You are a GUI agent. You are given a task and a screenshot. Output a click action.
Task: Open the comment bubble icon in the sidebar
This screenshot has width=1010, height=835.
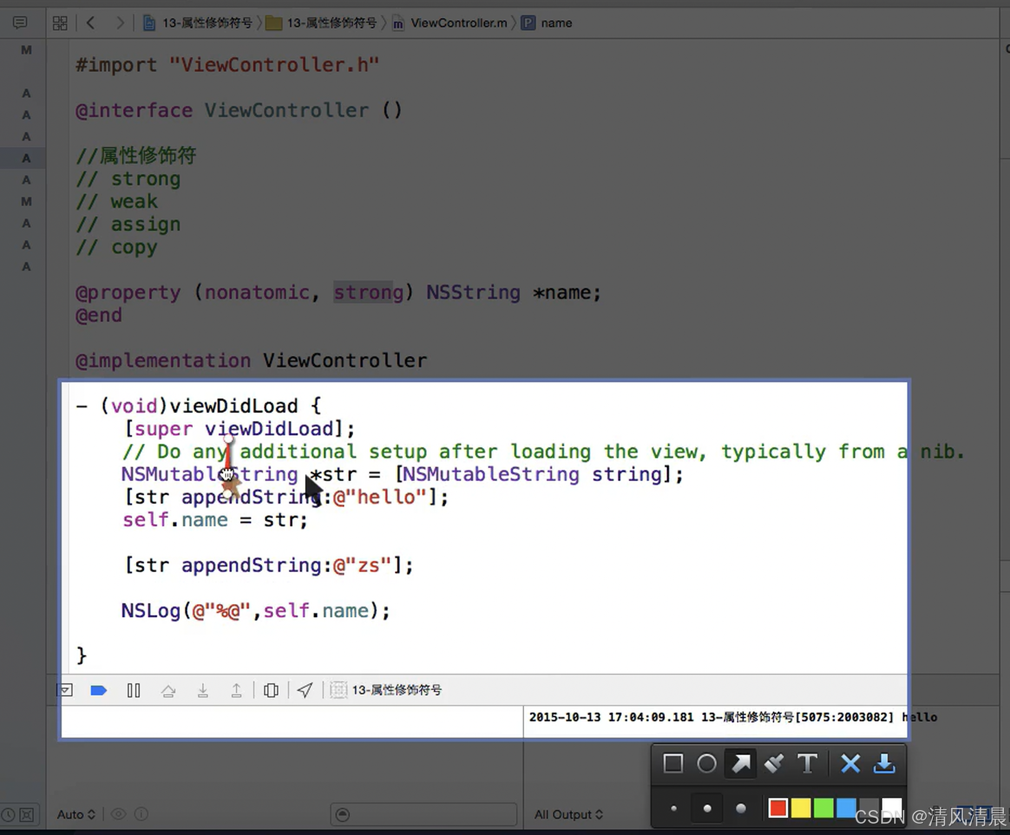[x=20, y=23]
